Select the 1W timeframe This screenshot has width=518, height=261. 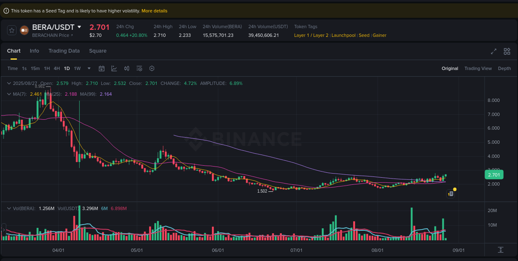77,68
